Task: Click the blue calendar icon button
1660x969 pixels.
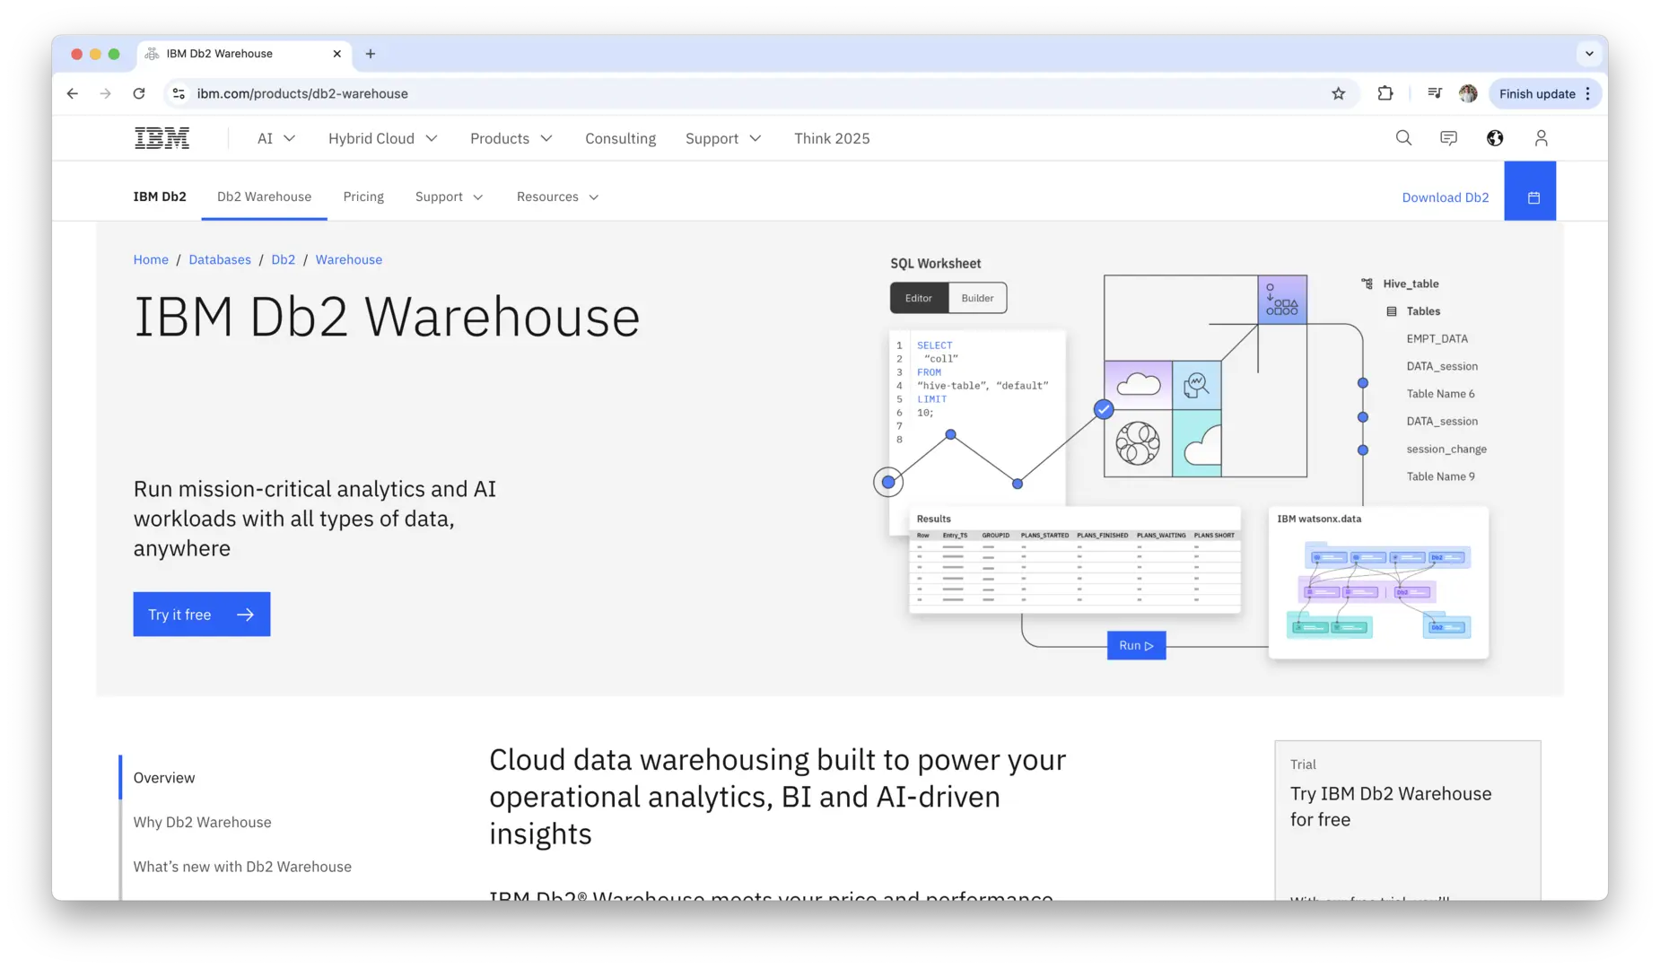Action: coord(1533,197)
